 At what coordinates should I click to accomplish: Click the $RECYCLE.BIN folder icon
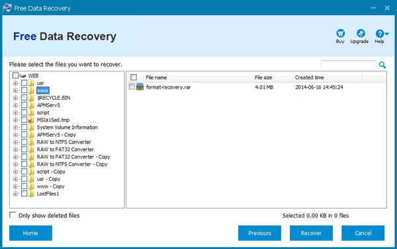31,98
